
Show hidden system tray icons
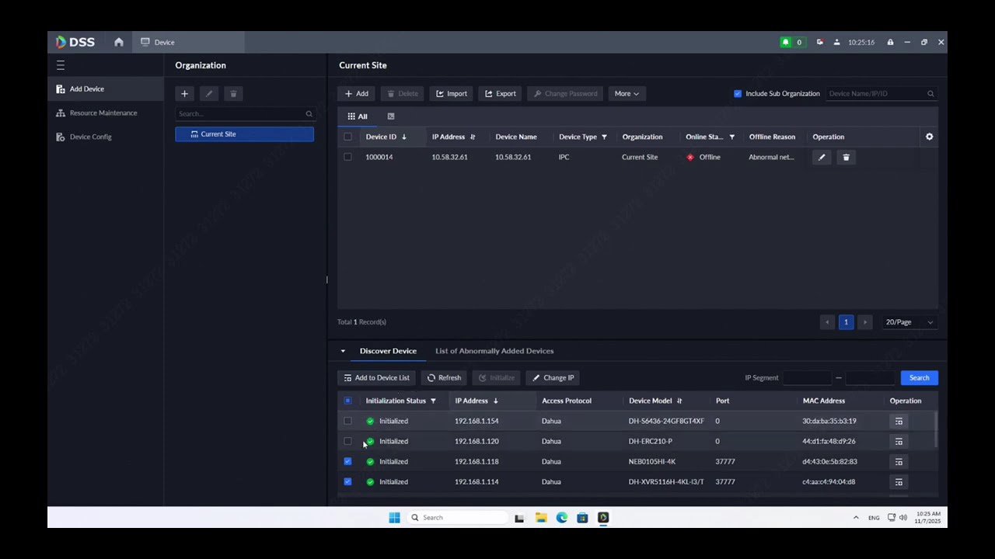pos(856,517)
